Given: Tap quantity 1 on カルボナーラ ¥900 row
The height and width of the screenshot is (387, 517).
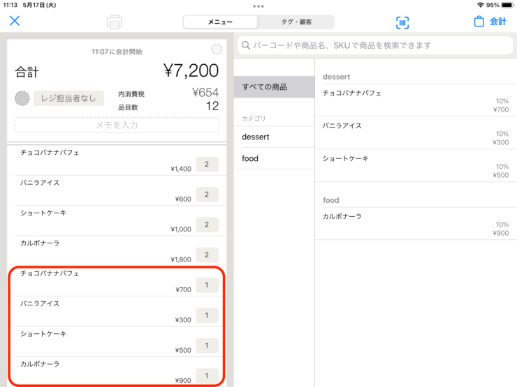Looking at the screenshot, I should tap(207, 376).
